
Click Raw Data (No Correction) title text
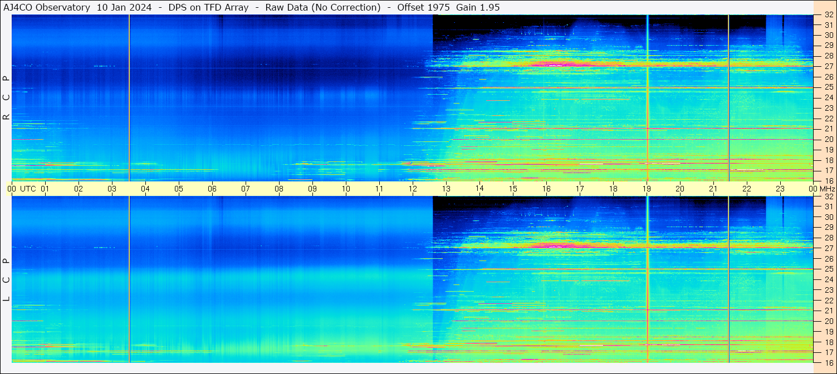pos(323,7)
